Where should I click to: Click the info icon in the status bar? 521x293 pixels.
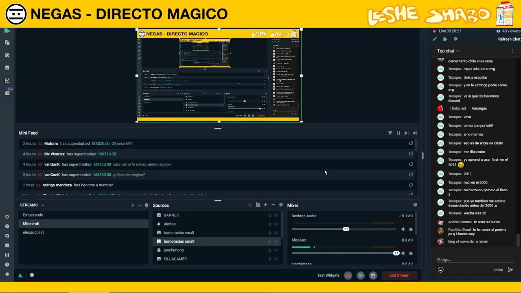click(x=32, y=275)
